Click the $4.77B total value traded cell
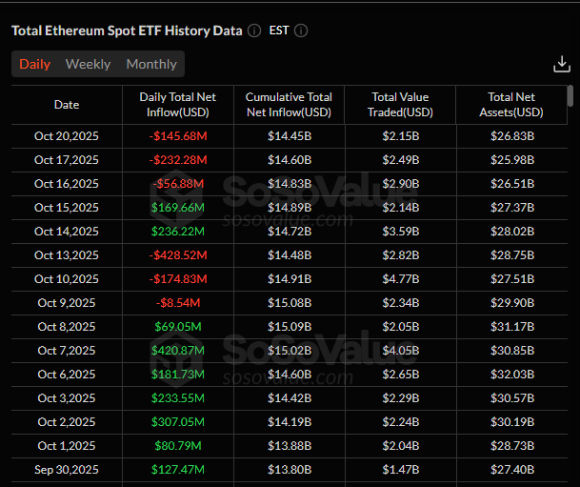 coord(400,279)
